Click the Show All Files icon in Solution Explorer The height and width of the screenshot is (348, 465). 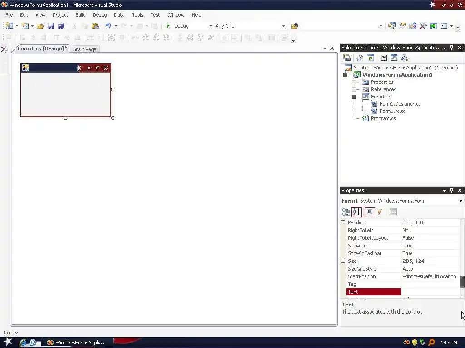point(360,58)
